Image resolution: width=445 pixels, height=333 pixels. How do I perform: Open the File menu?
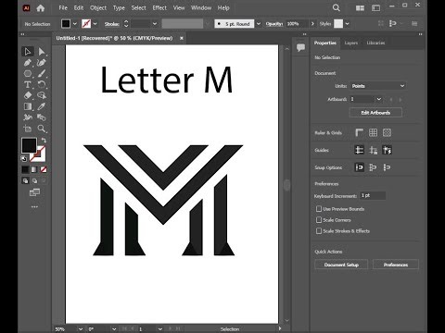tap(63, 8)
